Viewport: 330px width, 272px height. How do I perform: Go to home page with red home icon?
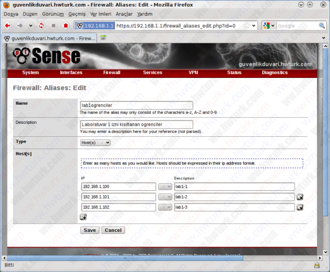pyautogui.click(x=65, y=26)
